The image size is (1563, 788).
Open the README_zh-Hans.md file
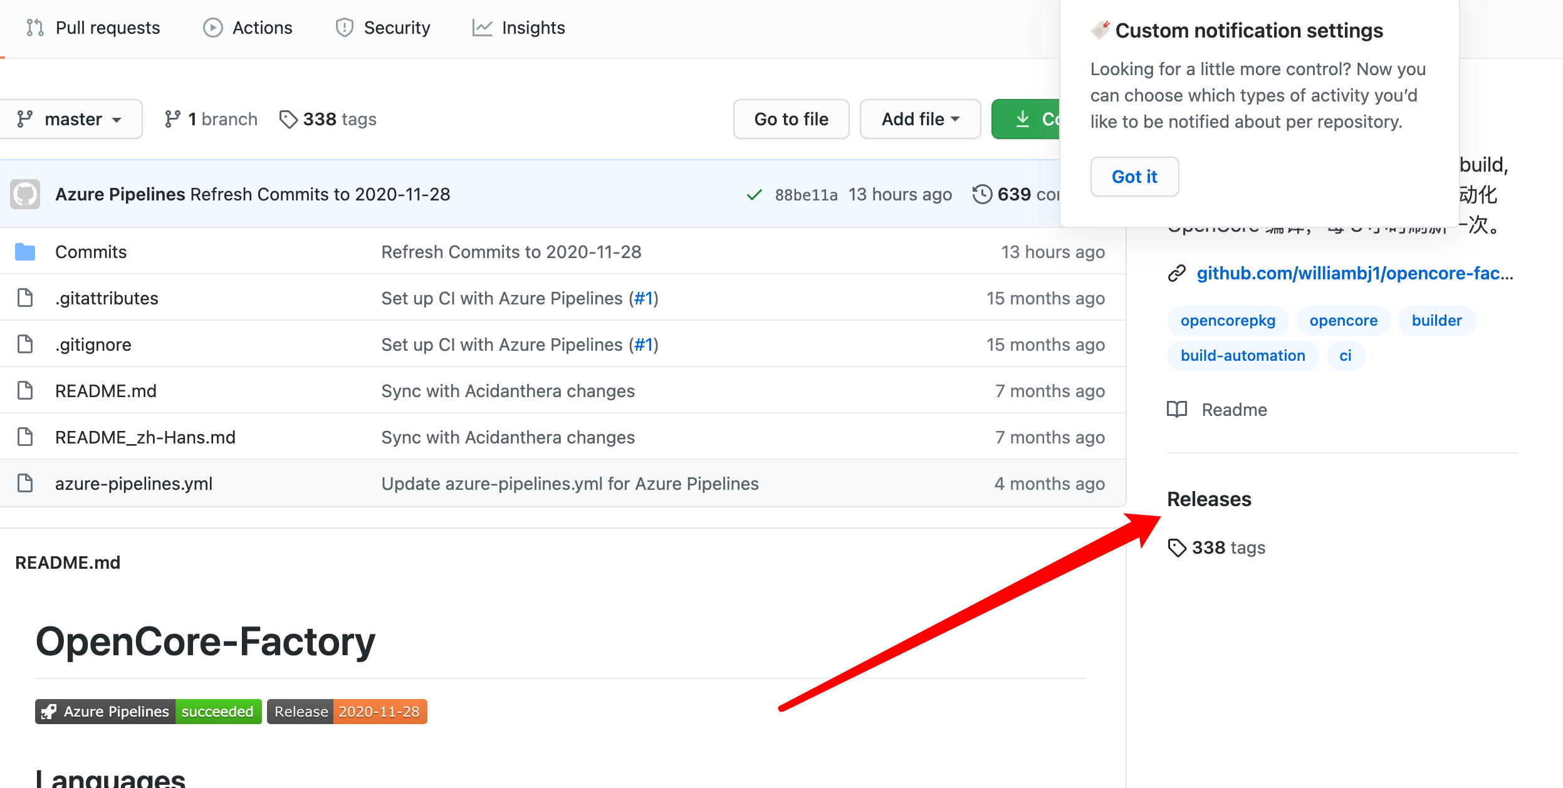[x=145, y=437]
